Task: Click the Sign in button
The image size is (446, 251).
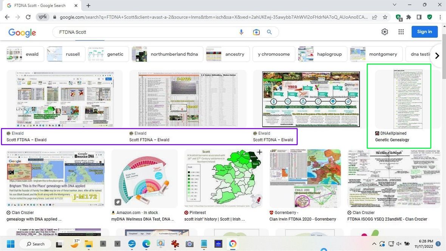Action: pos(424,32)
